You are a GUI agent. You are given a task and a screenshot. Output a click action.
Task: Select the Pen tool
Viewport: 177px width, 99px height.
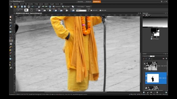coord(11,62)
